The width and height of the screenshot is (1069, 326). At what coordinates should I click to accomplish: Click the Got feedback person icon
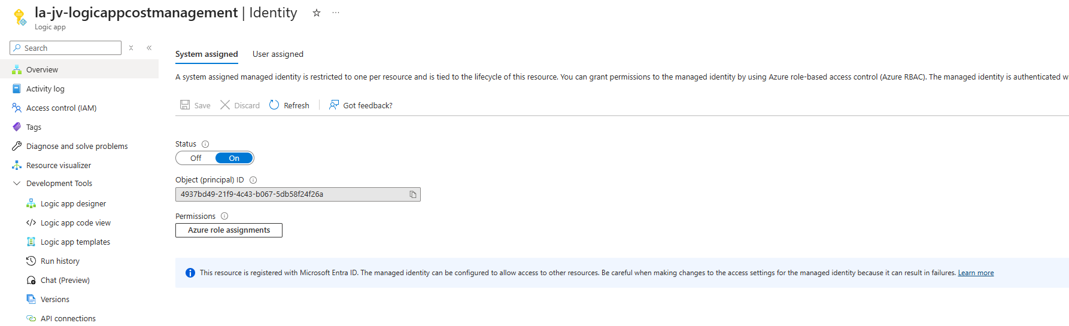point(334,105)
